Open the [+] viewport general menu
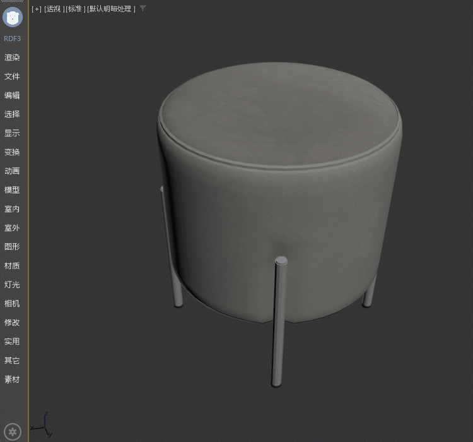 (37, 9)
